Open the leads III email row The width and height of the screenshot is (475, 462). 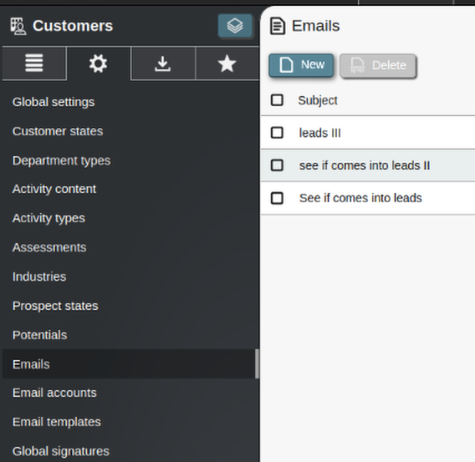tap(368, 133)
